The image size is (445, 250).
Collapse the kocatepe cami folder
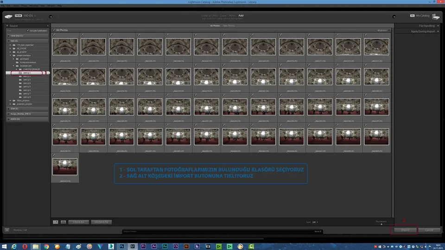pos(13,66)
